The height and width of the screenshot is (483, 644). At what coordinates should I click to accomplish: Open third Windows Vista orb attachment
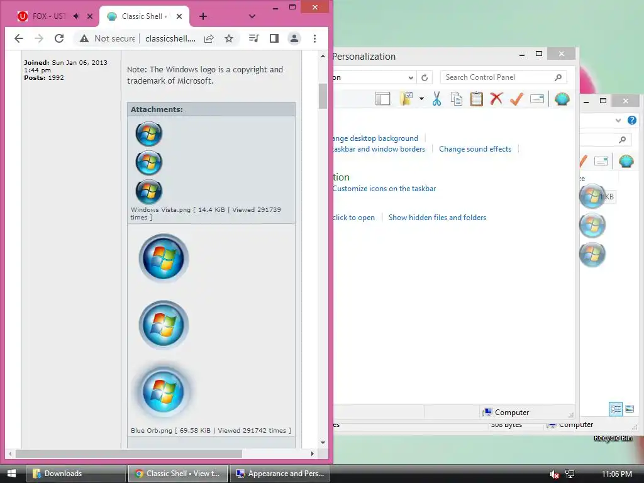[x=148, y=191]
